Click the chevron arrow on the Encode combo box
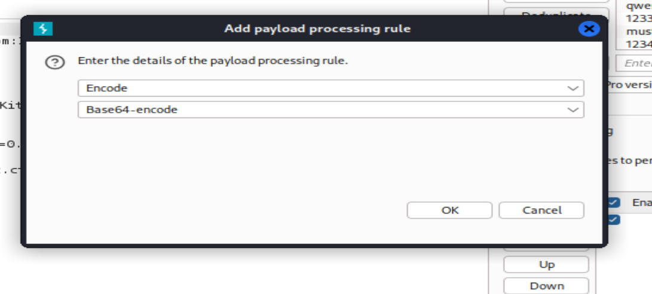This screenshot has width=652, height=294. pos(573,88)
